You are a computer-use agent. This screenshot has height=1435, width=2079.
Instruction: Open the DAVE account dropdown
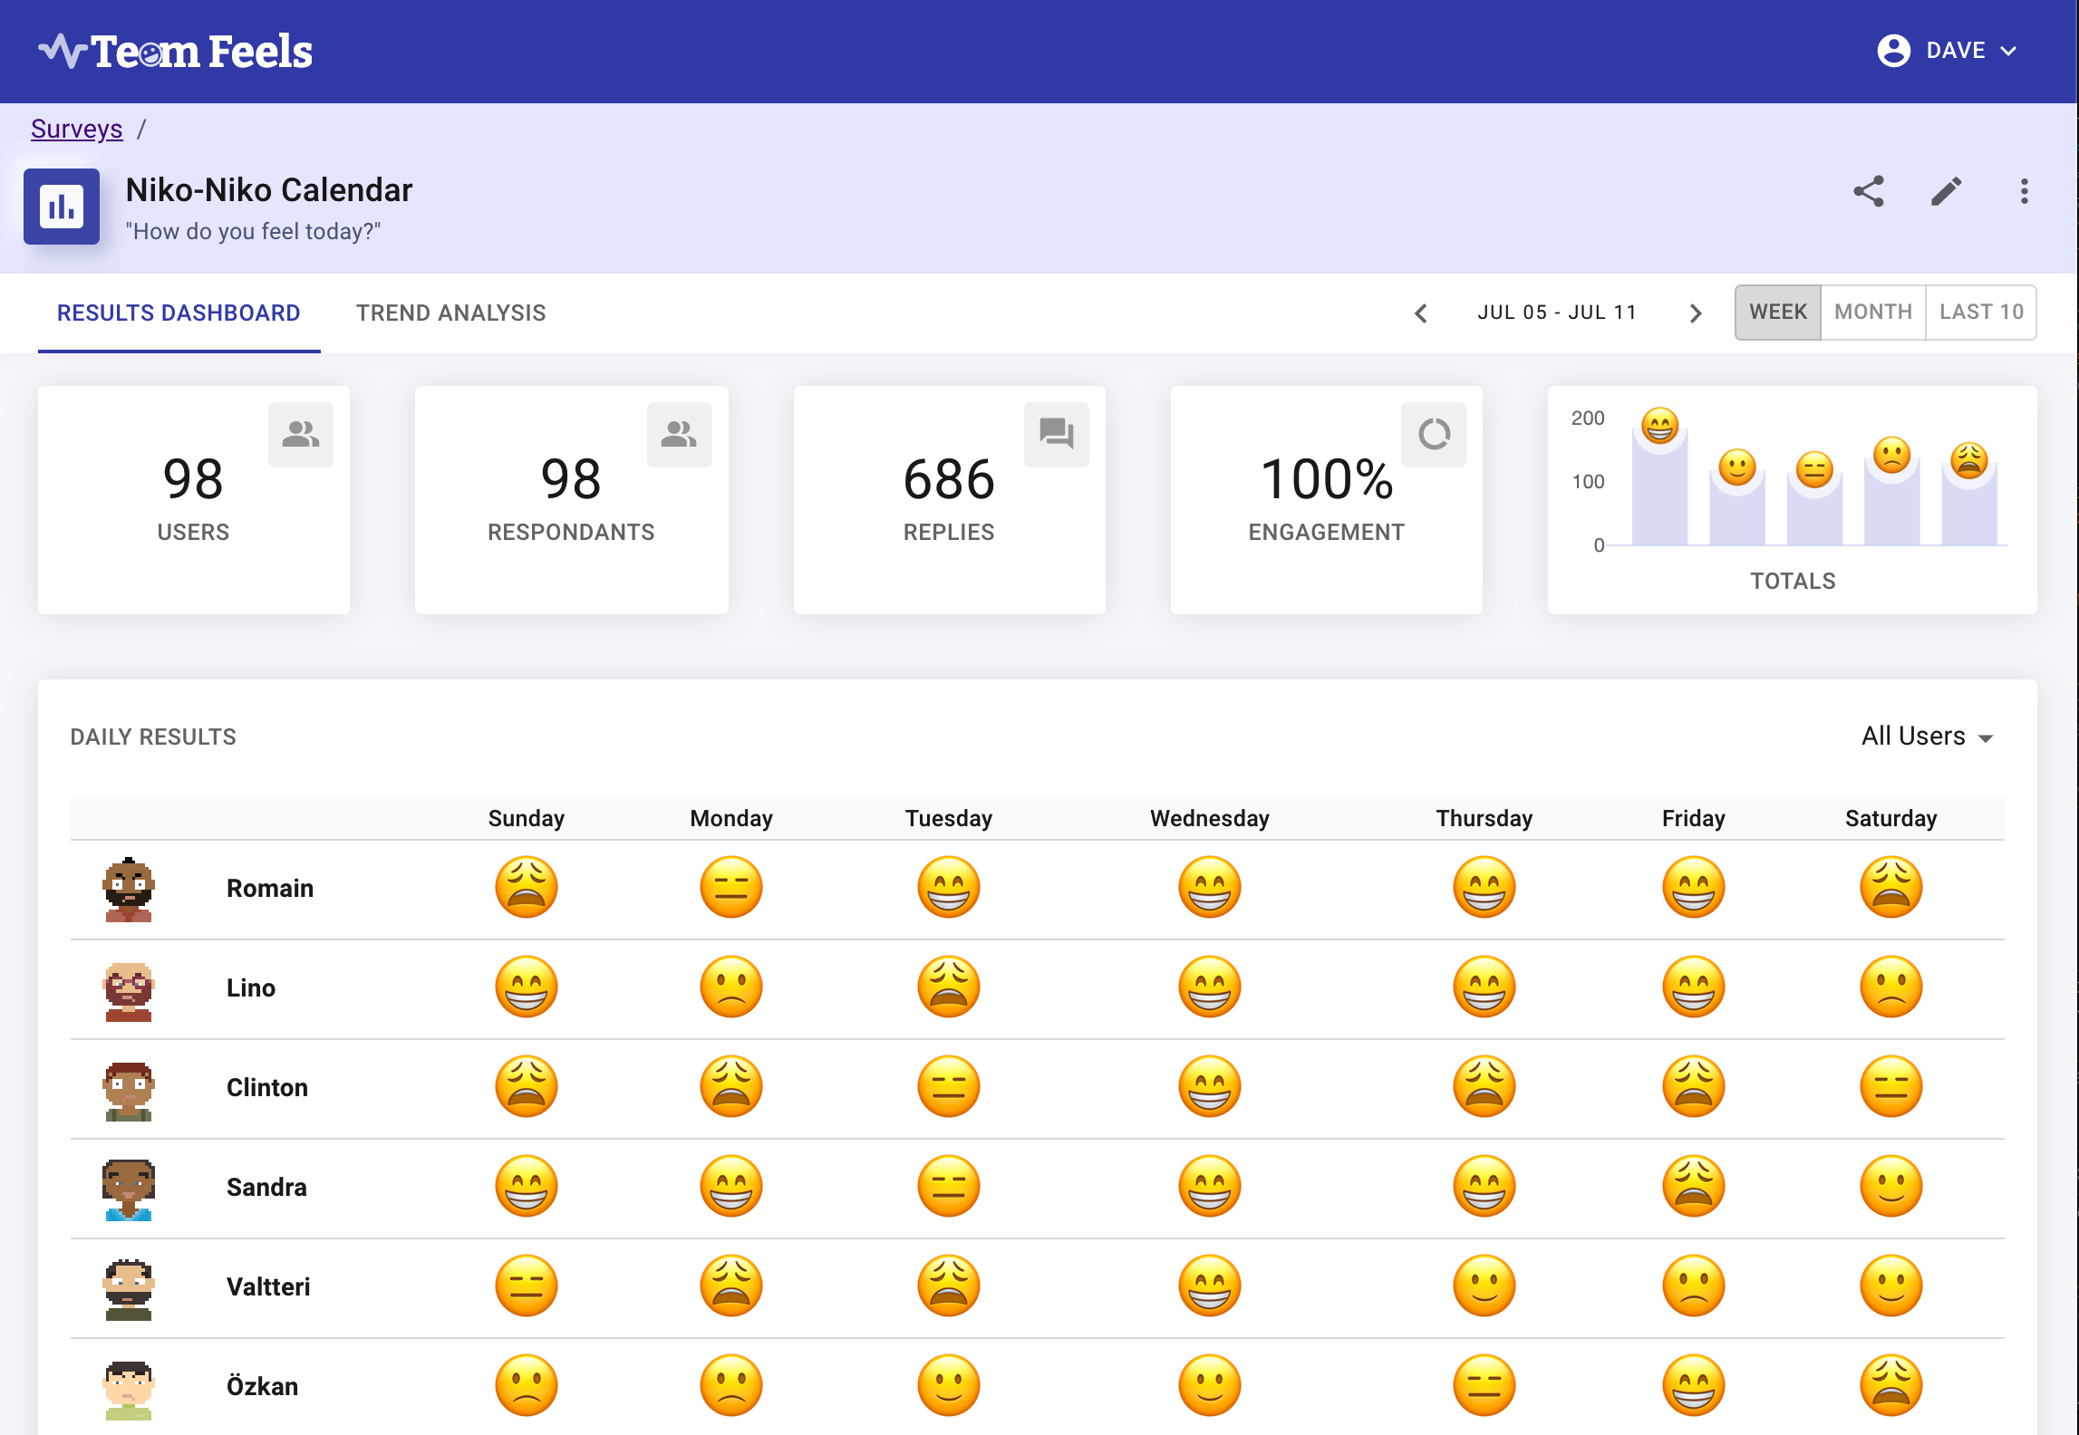1948,51
